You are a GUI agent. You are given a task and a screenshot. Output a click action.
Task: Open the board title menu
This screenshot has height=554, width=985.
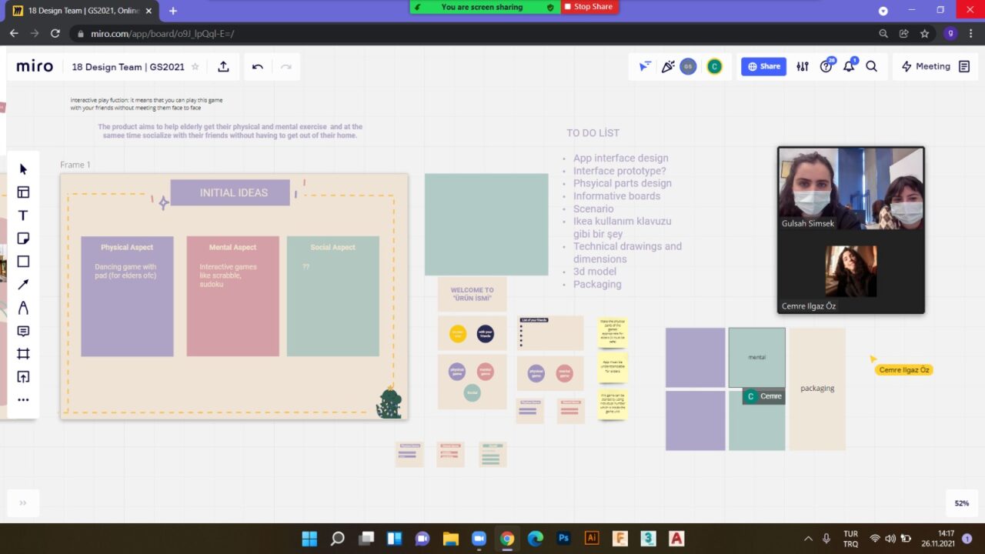(x=128, y=67)
